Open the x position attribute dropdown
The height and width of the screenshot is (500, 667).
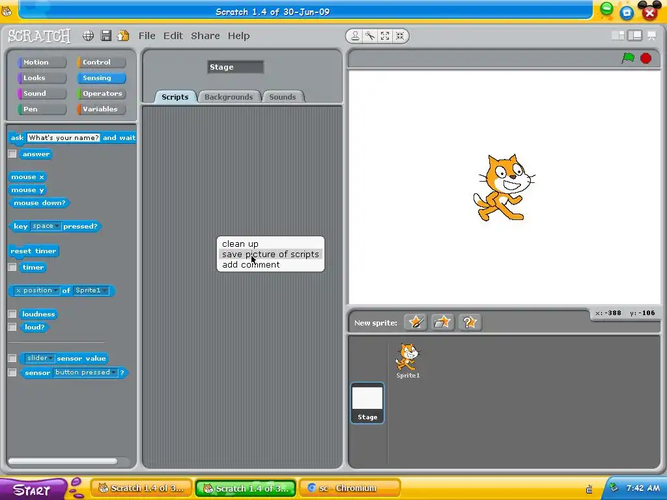pyautogui.click(x=36, y=290)
